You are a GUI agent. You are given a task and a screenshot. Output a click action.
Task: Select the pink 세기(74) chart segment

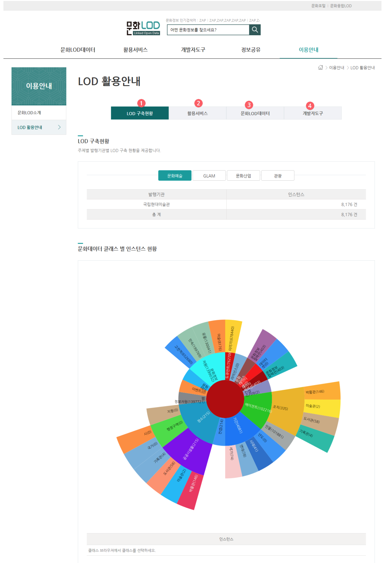233,461
